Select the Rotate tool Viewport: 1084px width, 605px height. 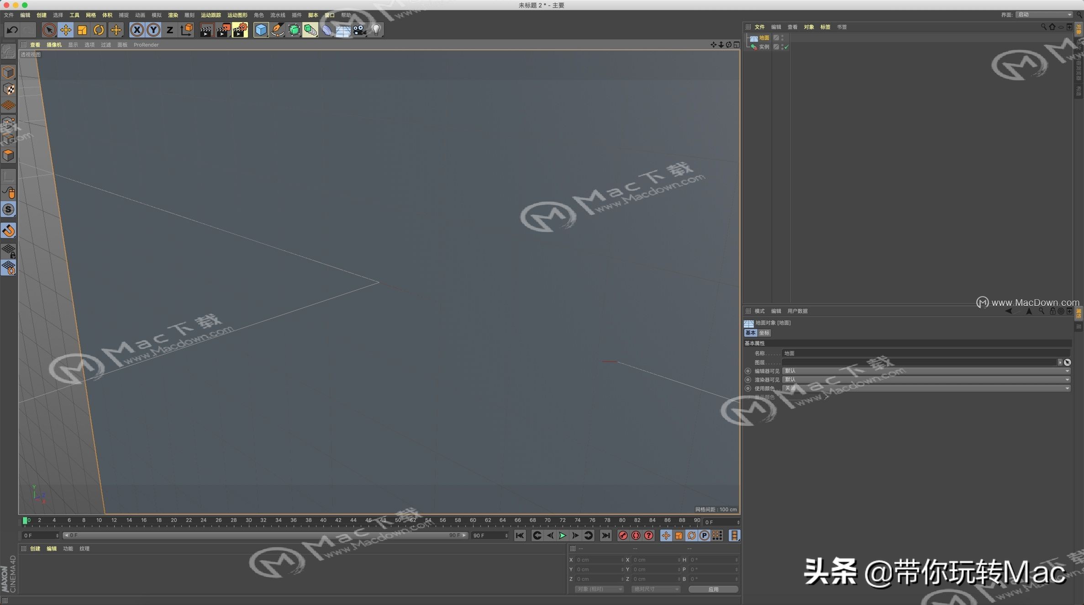[x=99, y=30]
